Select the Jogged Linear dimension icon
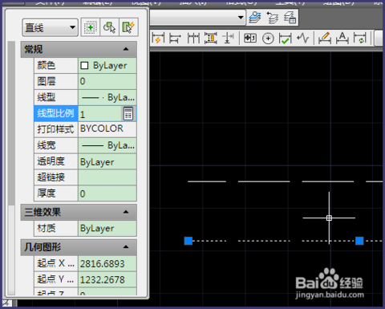The width and height of the screenshot is (385, 309). point(302,39)
